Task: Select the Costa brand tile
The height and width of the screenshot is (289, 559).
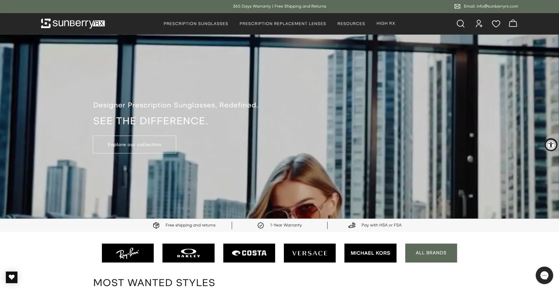Action: [249, 253]
